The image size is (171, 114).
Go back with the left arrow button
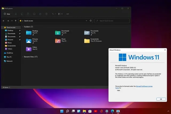pos(3,21)
